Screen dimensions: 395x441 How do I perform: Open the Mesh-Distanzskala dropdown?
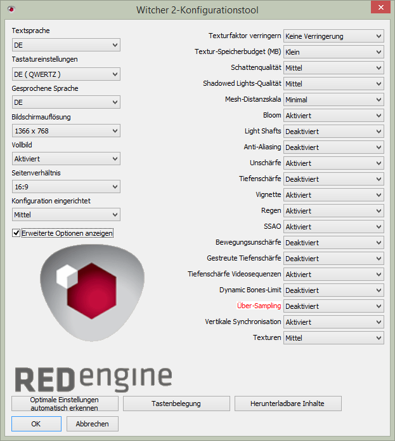333,100
